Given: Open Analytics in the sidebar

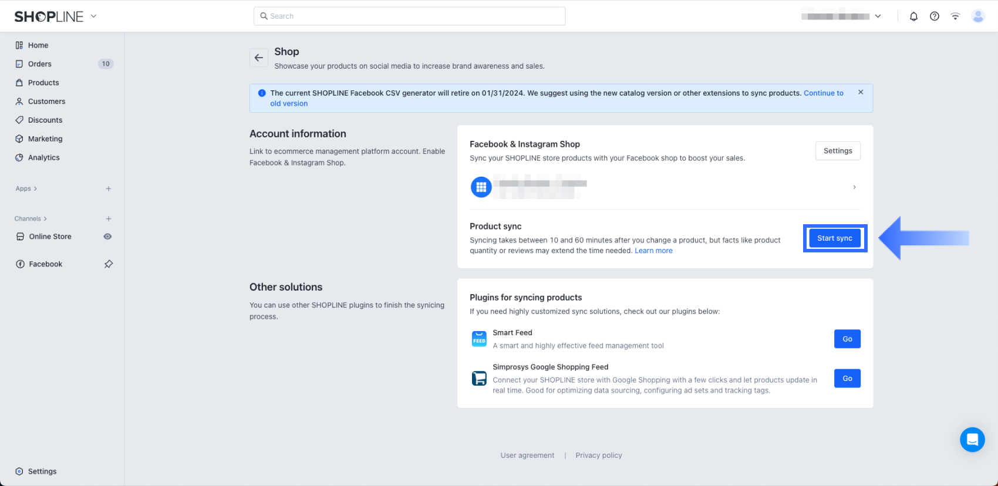Looking at the screenshot, I should point(44,158).
